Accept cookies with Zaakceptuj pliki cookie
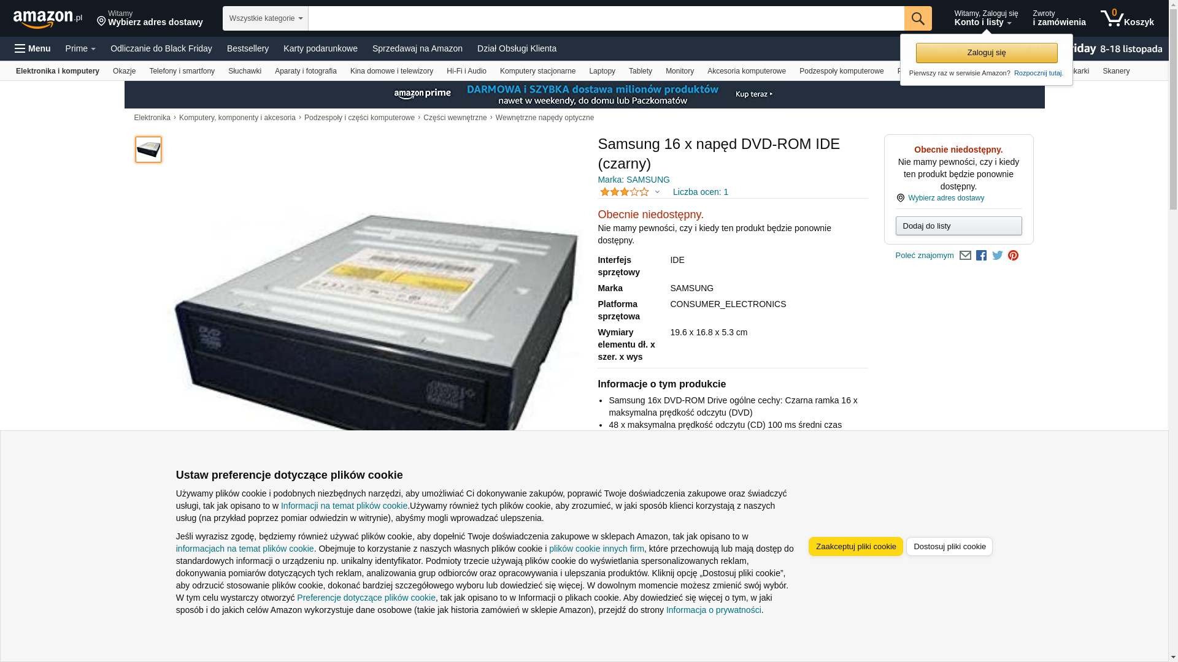 tap(855, 547)
